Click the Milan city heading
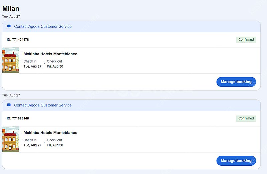Viewport: 267px width, 174px height. [11, 9]
